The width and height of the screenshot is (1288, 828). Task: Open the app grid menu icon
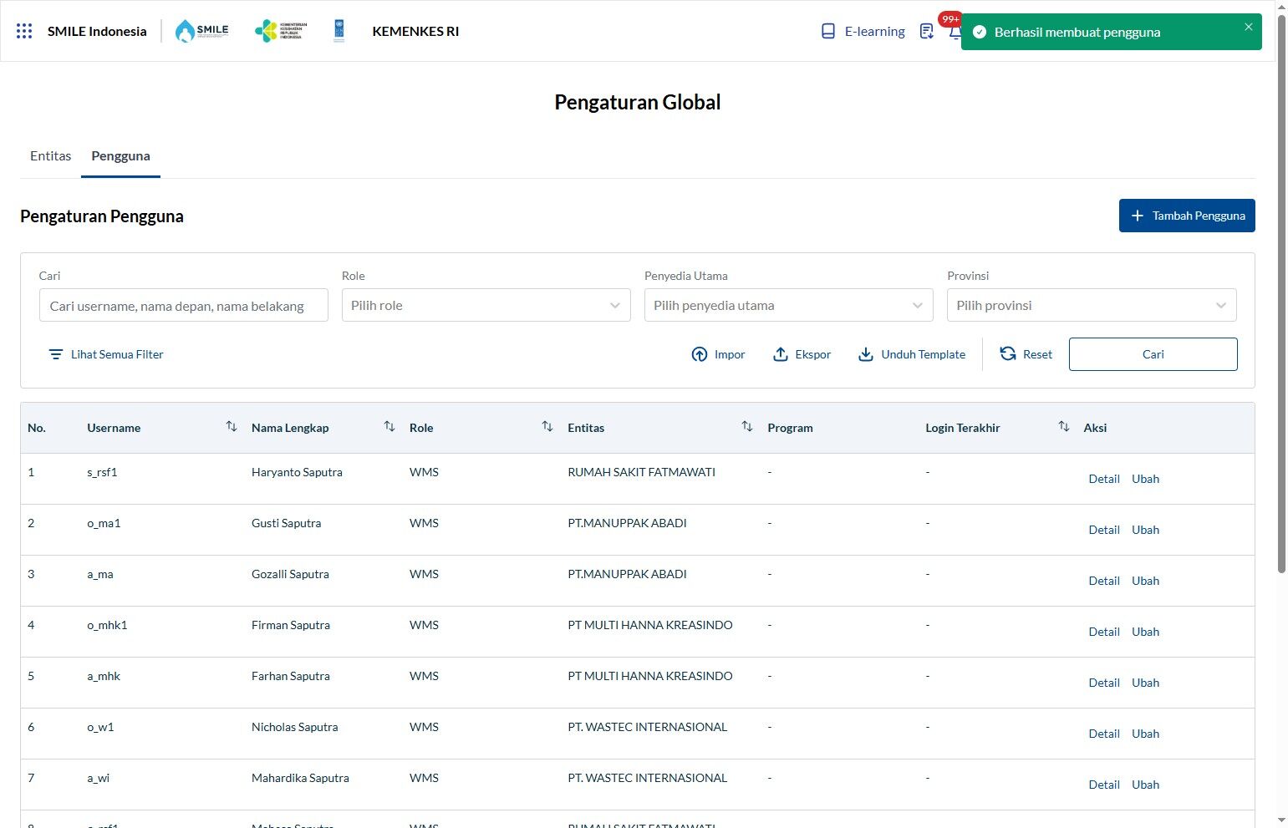click(24, 31)
